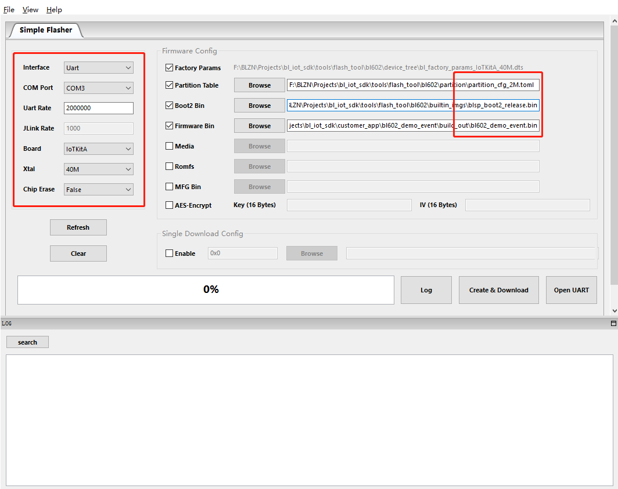Click the Uart Rate input field
The height and width of the screenshot is (489, 618).
pyautogui.click(x=98, y=108)
